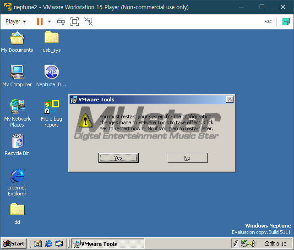Launch Internet Explorer from quick launch
Image resolution: width=294 pixels, height=250 pixels.
tap(49, 244)
